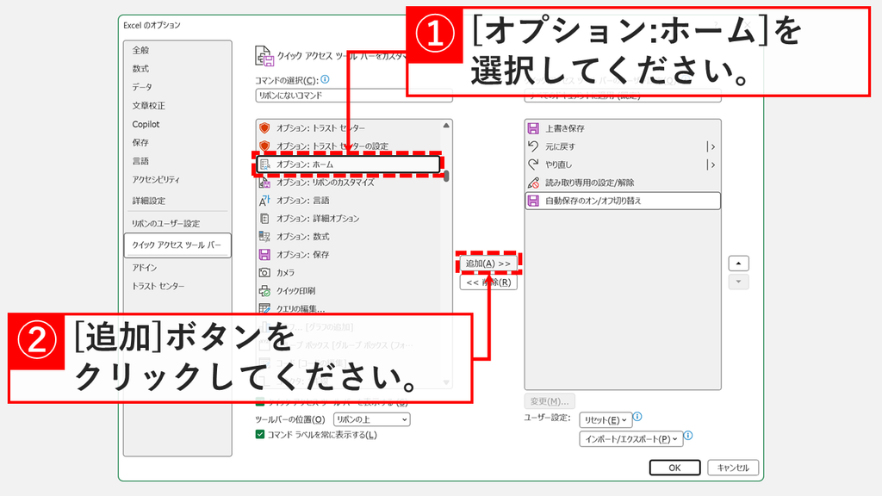Select the クエリの編集... row

tap(349, 308)
